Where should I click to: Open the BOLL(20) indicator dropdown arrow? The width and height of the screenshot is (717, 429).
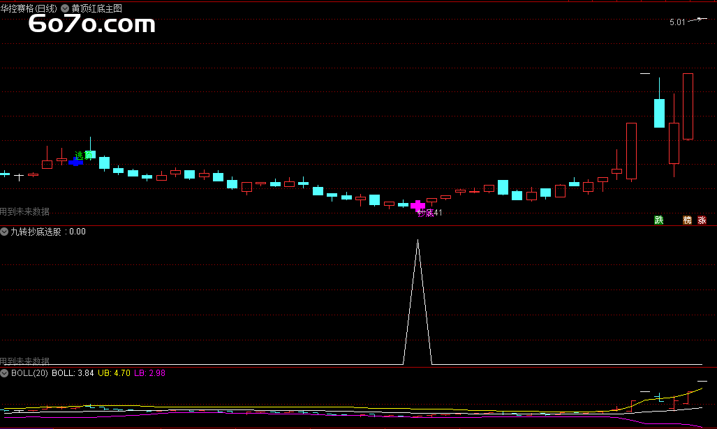tap(4, 372)
